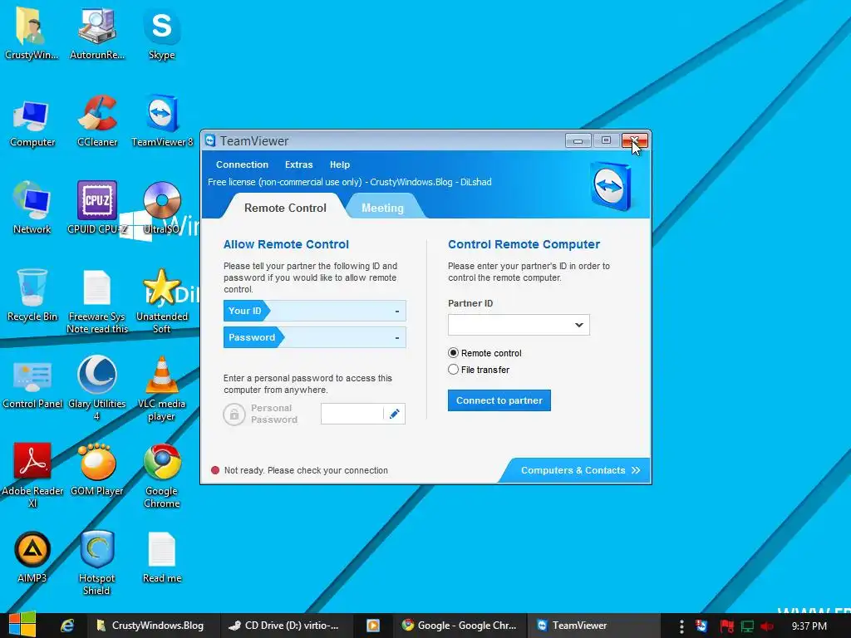Open the Windows Start button
This screenshot has width=851, height=638.
coord(22,625)
